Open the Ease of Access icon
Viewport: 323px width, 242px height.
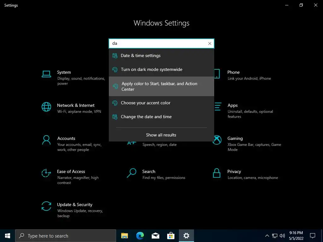click(46, 173)
